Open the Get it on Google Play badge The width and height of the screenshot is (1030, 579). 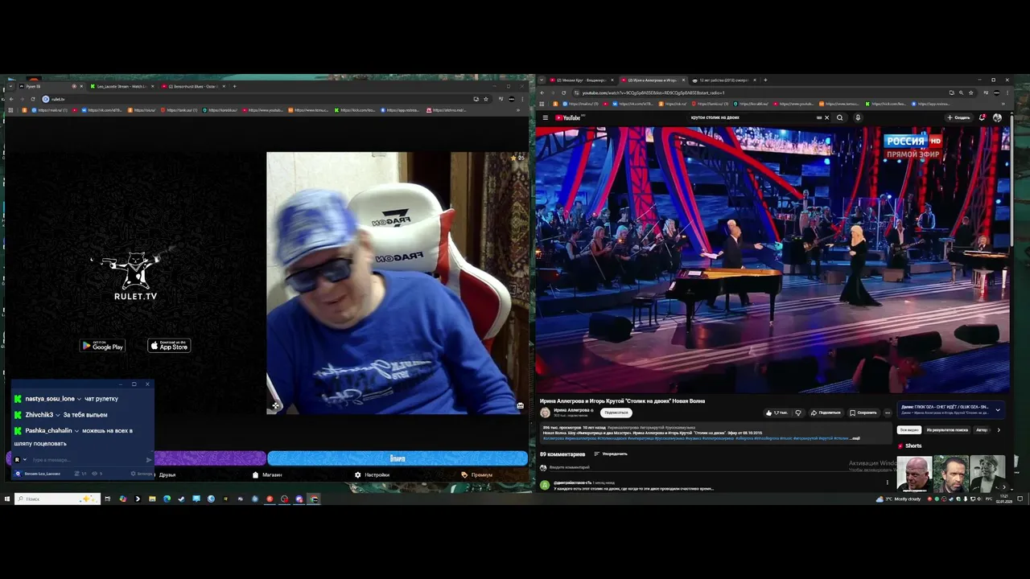tap(102, 346)
